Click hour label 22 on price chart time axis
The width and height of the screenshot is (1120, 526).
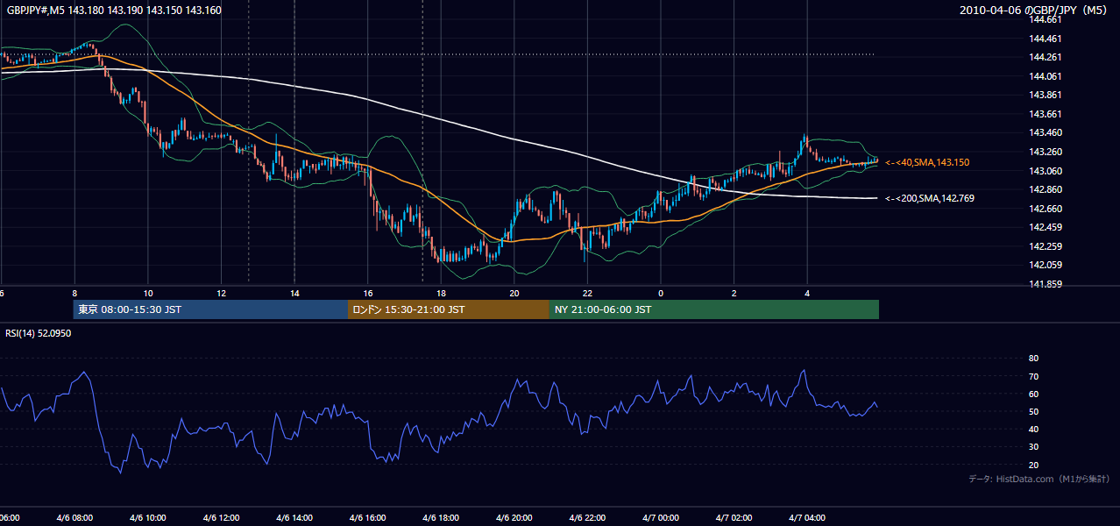tap(587, 294)
